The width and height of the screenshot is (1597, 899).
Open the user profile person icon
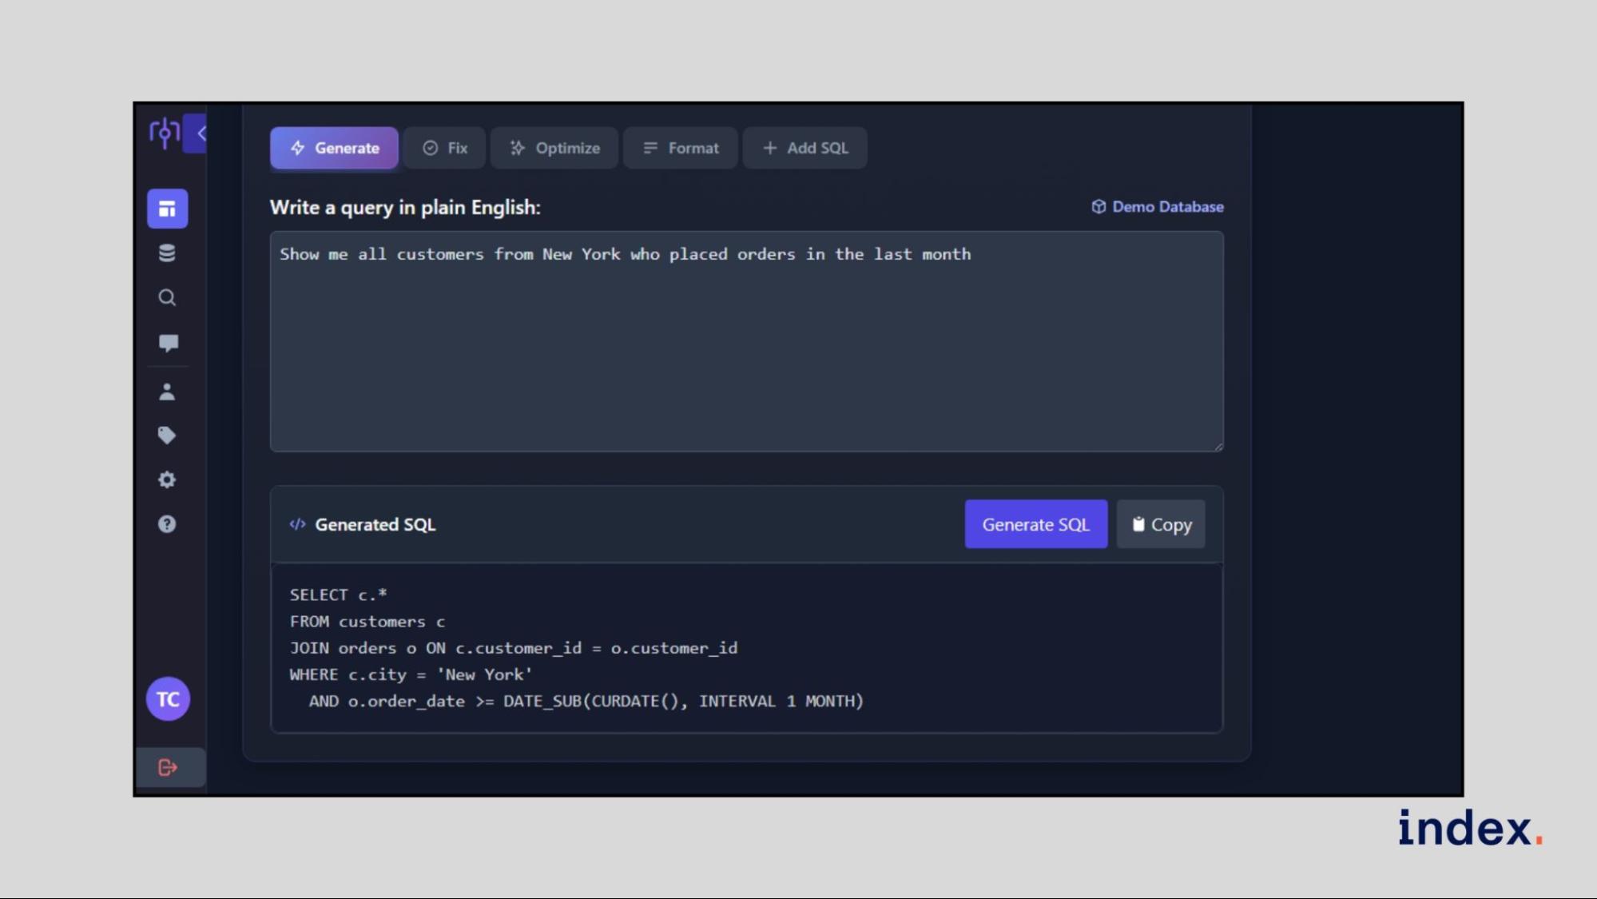tap(167, 392)
